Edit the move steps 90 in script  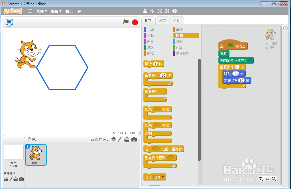pos(235,74)
